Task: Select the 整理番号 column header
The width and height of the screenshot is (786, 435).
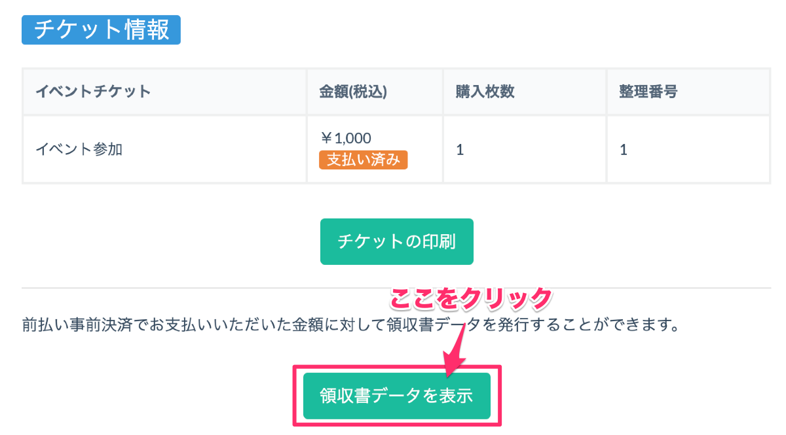Action: [x=648, y=92]
